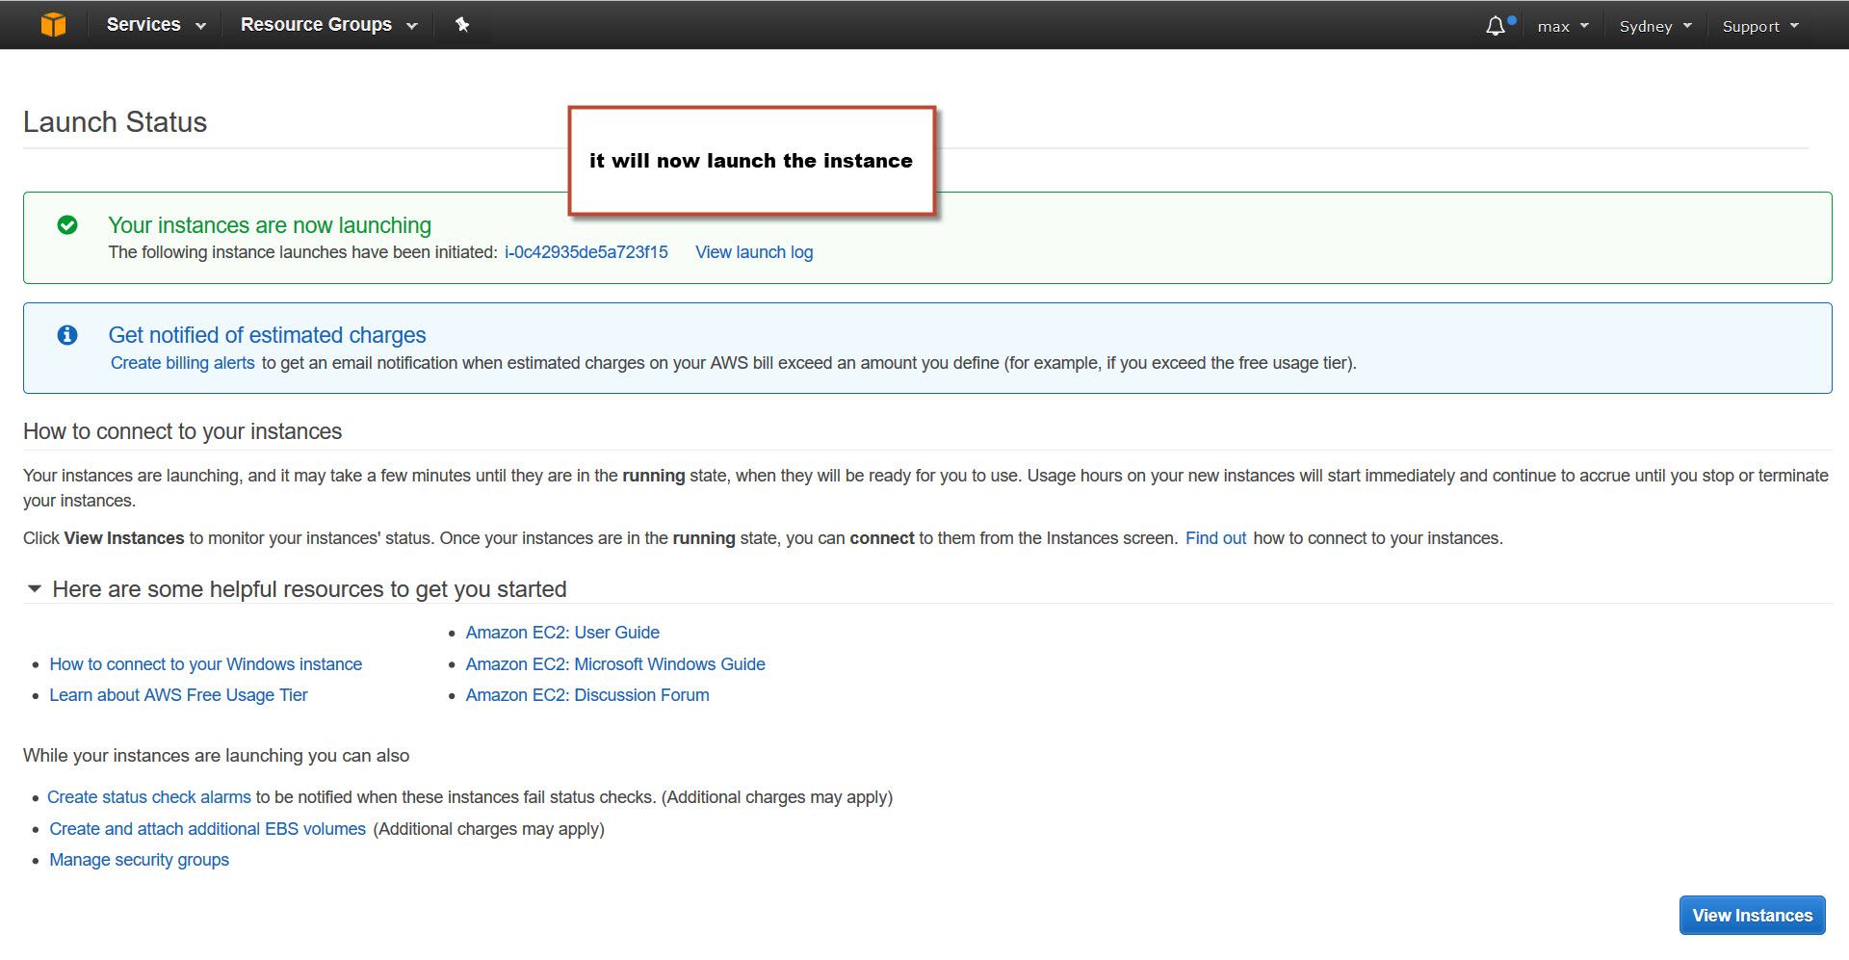1849x960 pixels.
Task: Click Create status check alarms link
Action: pyautogui.click(x=149, y=797)
